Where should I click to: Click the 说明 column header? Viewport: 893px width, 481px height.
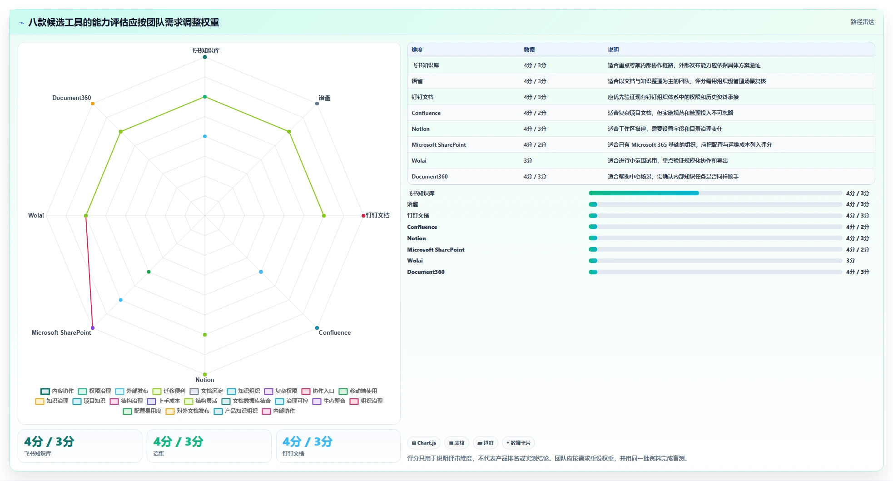click(613, 50)
